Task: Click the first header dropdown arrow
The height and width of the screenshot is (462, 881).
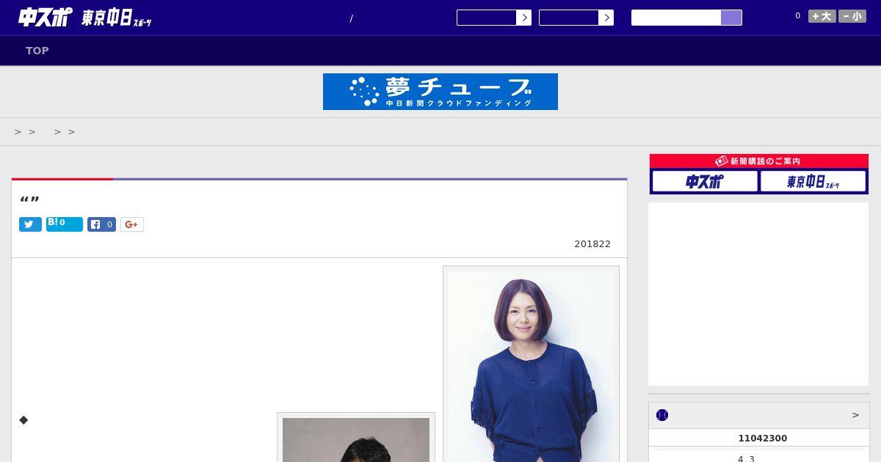Action: point(523,18)
